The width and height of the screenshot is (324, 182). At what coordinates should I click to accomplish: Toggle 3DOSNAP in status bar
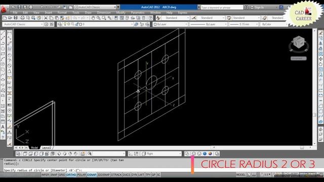tap(103, 175)
